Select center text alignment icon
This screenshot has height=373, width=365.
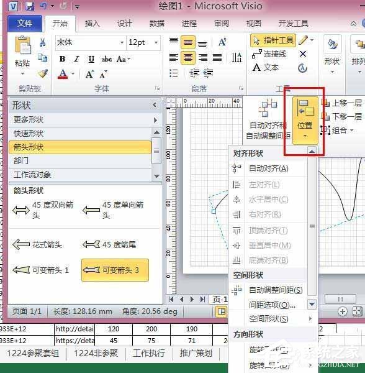click(188, 58)
